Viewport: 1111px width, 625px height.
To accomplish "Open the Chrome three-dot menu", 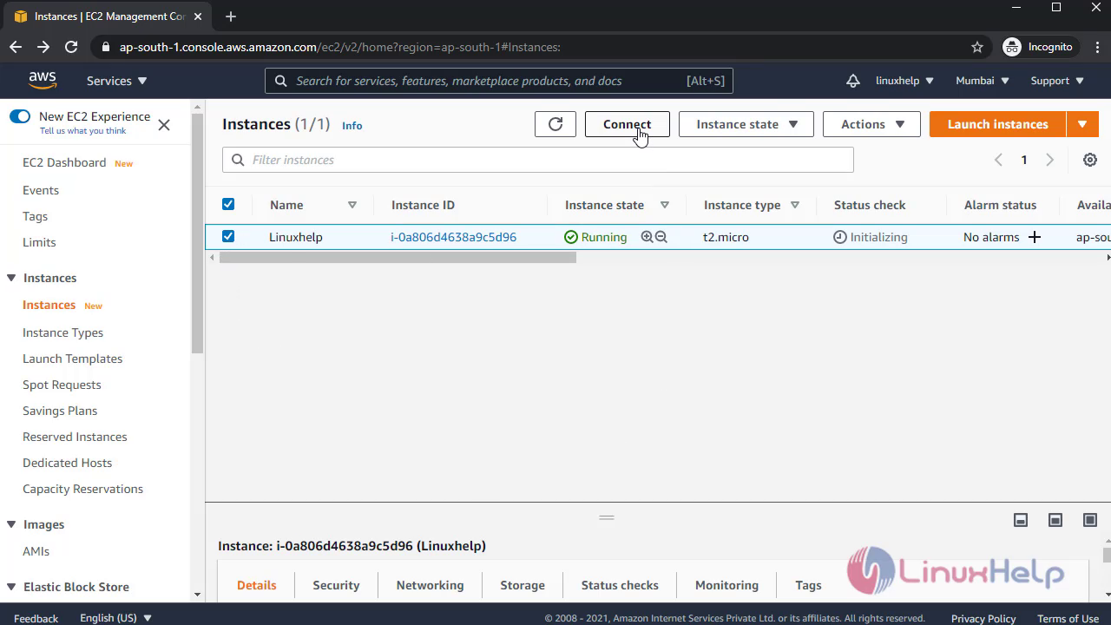I will [1095, 47].
